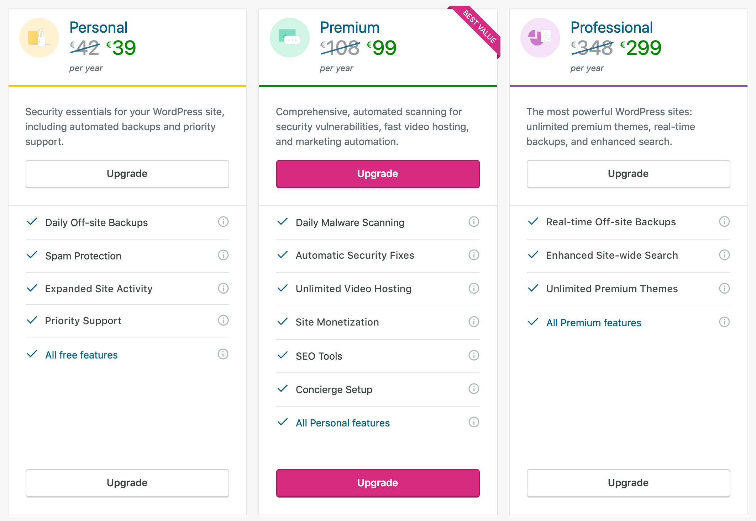Open the All Premium features link
The height and width of the screenshot is (521, 756).
[x=593, y=323]
